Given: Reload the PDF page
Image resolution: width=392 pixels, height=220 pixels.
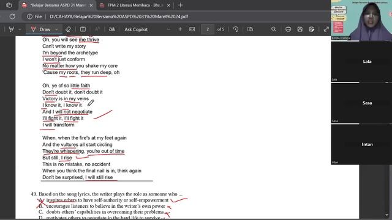Looking at the screenshot, I should tap(12, 16).
